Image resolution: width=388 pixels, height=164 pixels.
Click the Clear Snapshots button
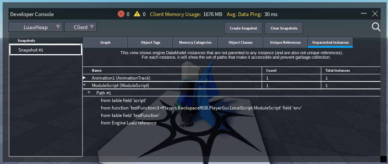click(x=284, y=28)
